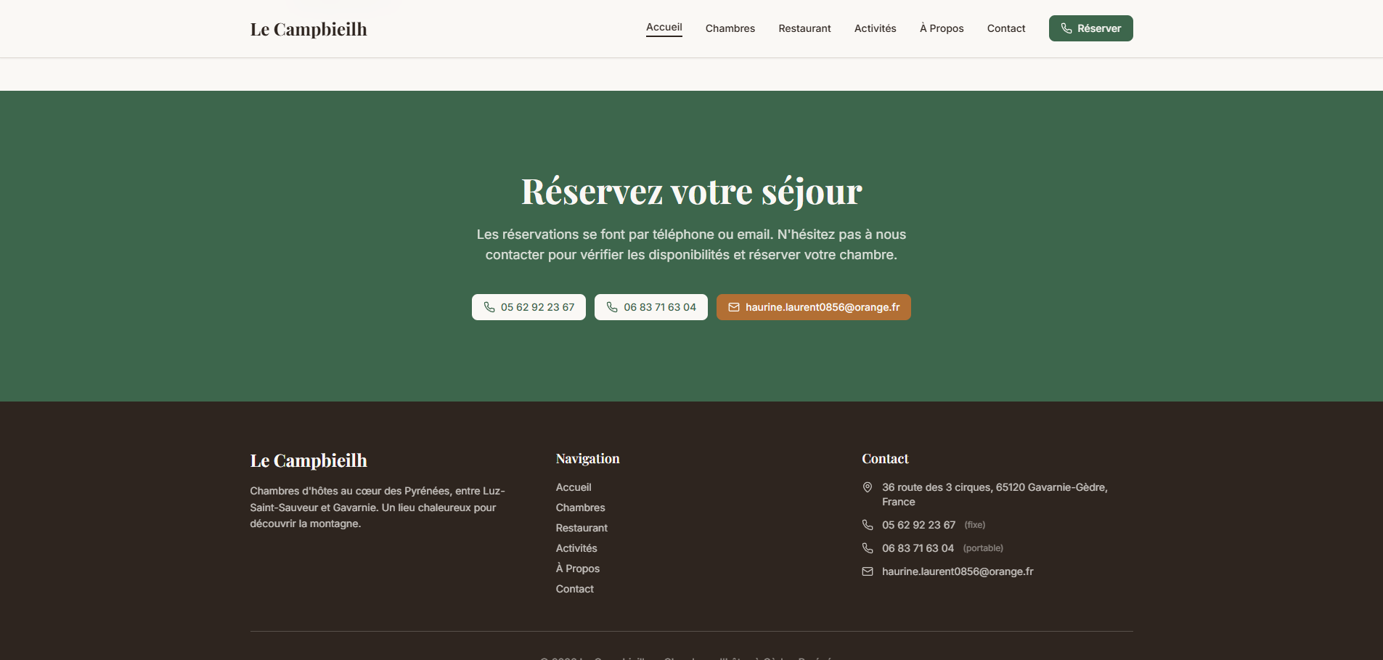1383x660 pixels.
Task: Click footer mobile number 06 83 71 63 04
Action: 918,548
